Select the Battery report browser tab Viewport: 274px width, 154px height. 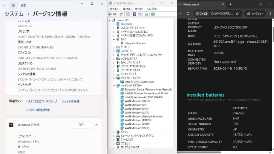pos(202,4)
